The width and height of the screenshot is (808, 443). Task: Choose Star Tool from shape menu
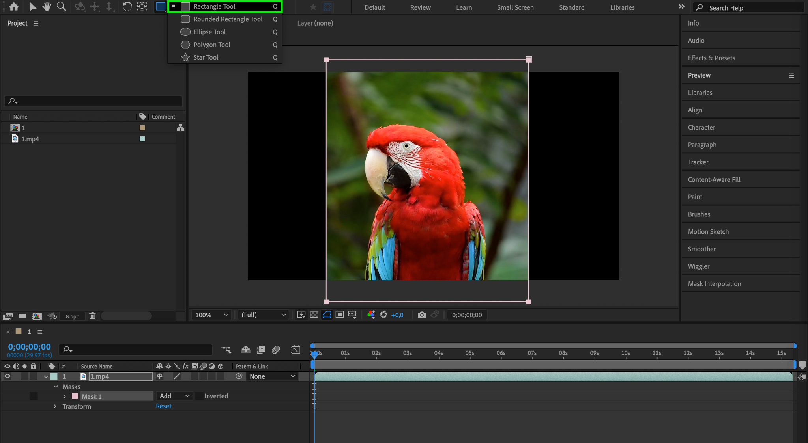coord(206,57)
